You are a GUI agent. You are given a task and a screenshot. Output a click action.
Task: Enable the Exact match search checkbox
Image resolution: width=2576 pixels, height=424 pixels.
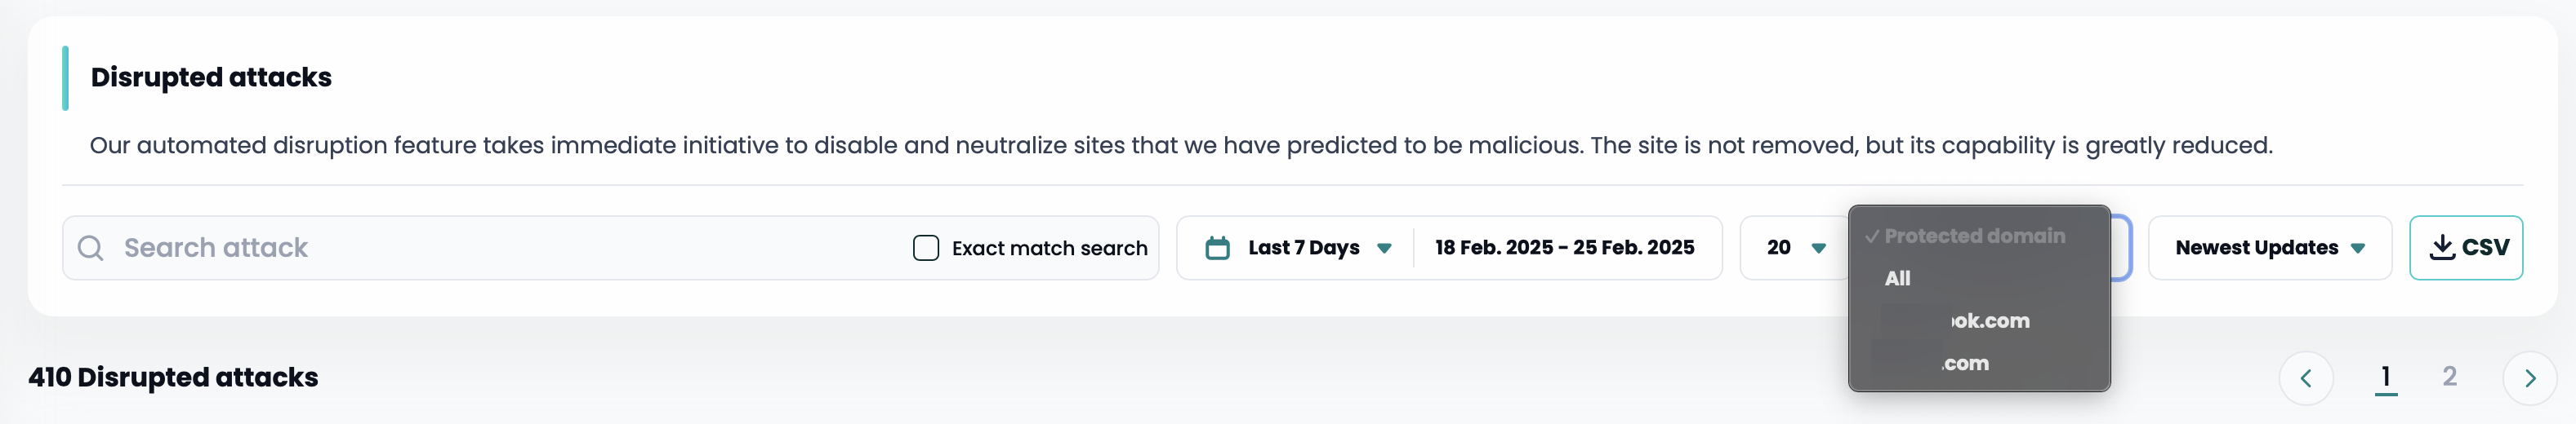coord(926,247)
